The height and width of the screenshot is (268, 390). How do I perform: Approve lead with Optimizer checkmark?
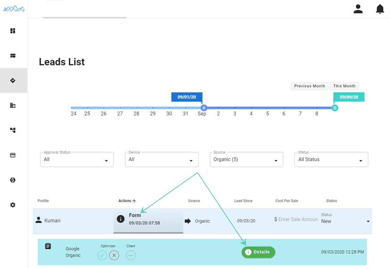click(102, 255)
